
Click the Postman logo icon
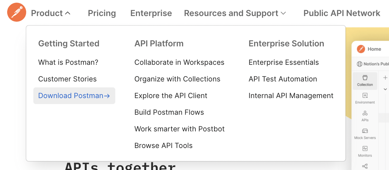tap(17, 12)
